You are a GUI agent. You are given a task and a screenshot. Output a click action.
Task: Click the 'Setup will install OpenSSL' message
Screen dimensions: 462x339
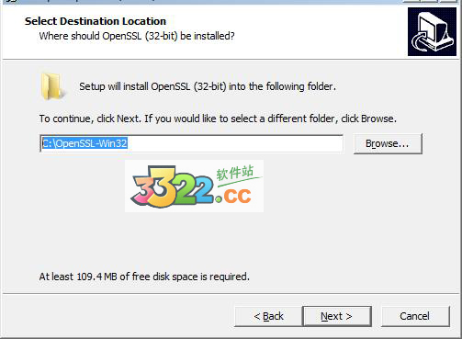[208, 86]
